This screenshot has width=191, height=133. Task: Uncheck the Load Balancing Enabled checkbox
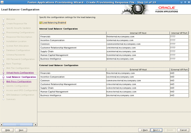click(40, 23)
